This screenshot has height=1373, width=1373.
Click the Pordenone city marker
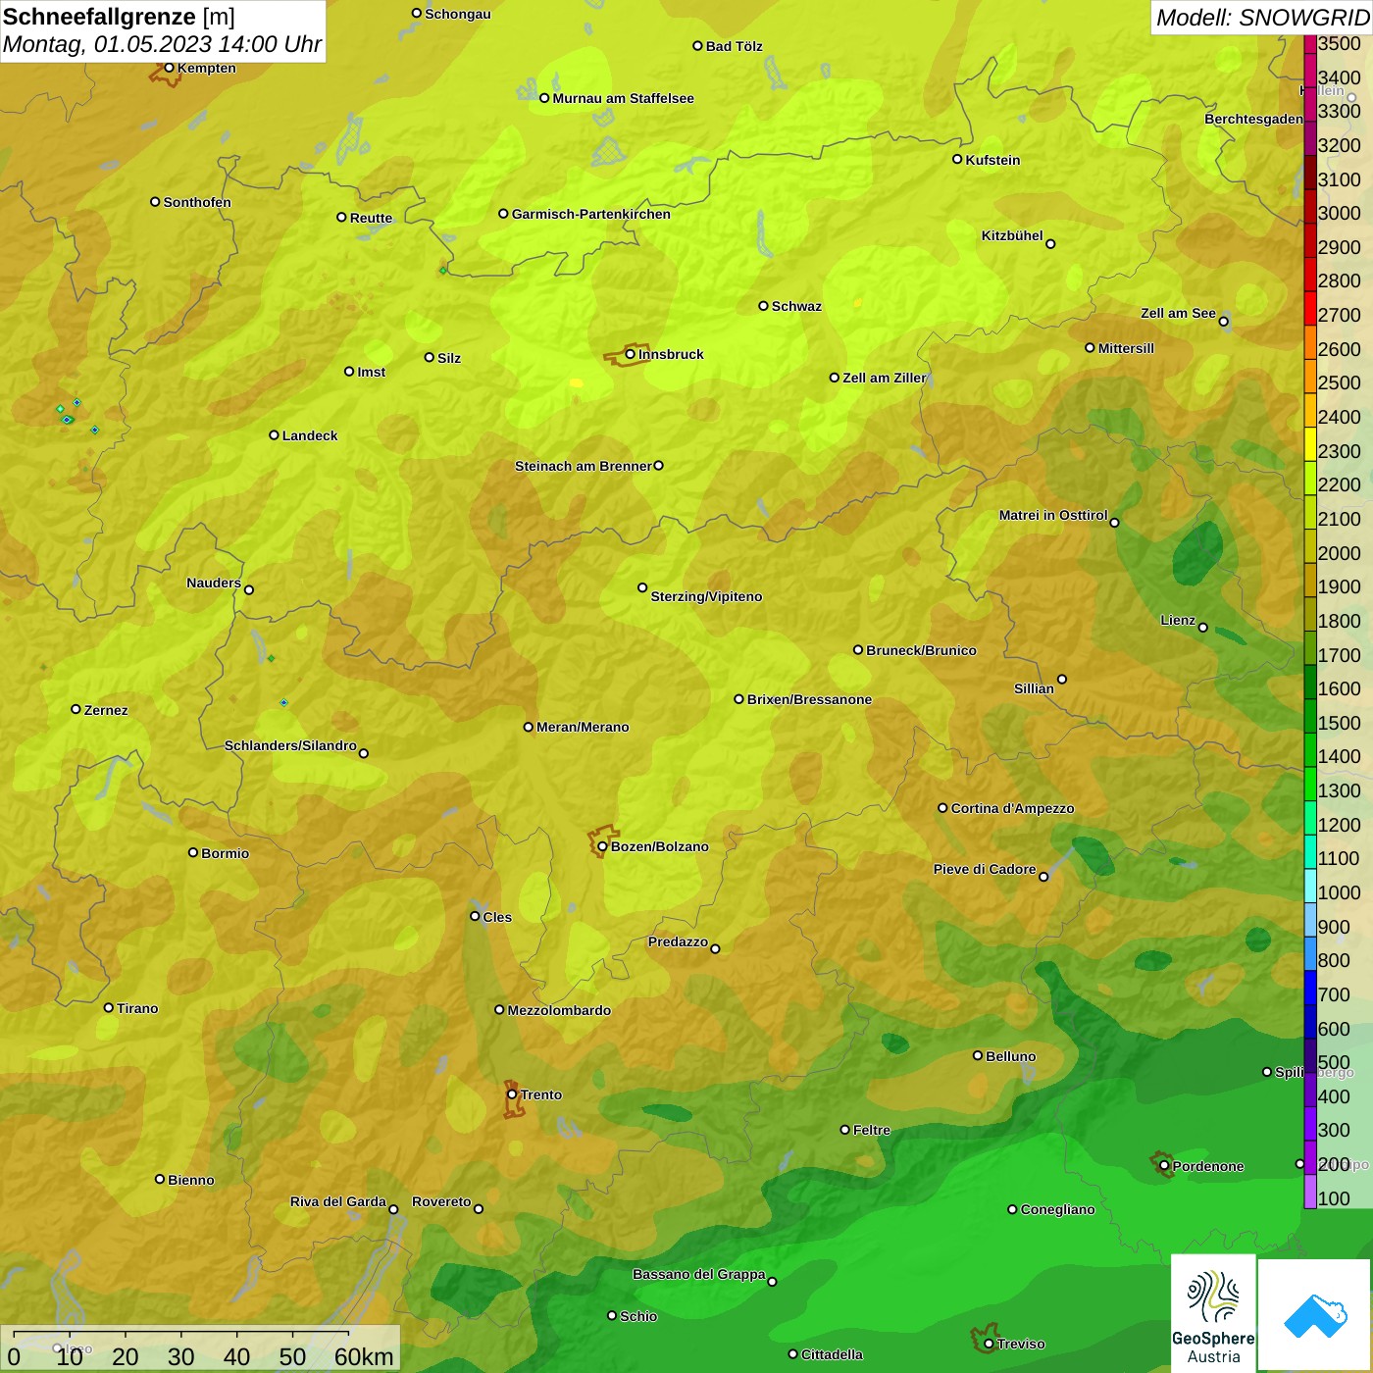[x=1164, y=1166]
